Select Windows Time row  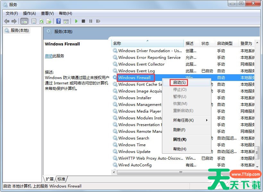[137, 145]
